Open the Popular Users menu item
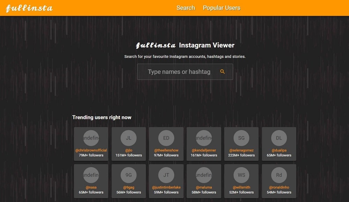Image resolution: width=349 pixels, height=202 pixels. (x=222, y=8)
